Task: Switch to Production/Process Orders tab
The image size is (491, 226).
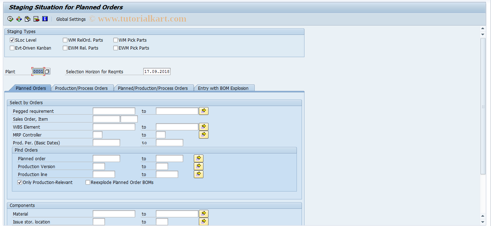Action: (82, 88)
